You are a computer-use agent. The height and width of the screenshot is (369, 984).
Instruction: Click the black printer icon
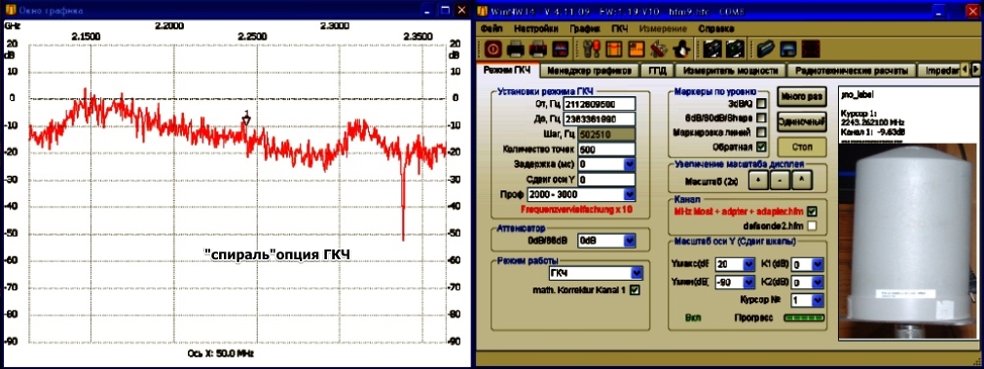pyautogui.click(x=515, y=49)
